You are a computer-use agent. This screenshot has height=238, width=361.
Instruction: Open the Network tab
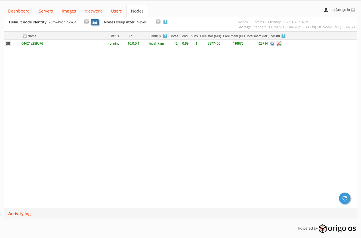(x=93, y=11)
